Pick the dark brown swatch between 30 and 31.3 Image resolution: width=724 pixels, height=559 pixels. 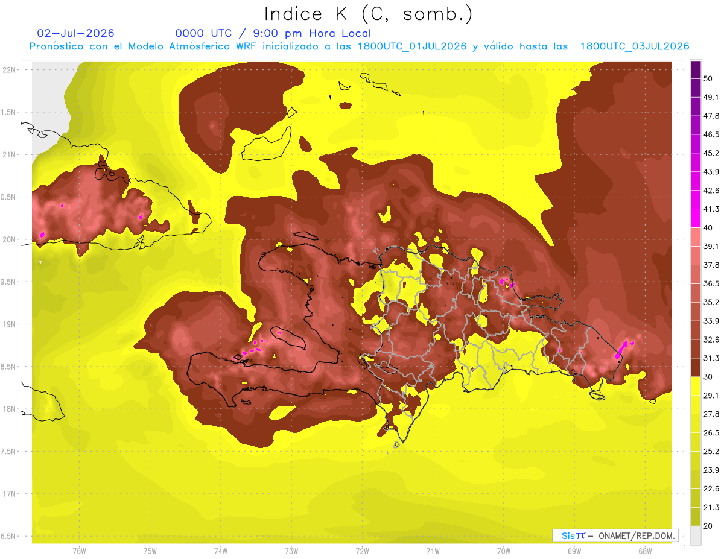click(x=696, y=367)
